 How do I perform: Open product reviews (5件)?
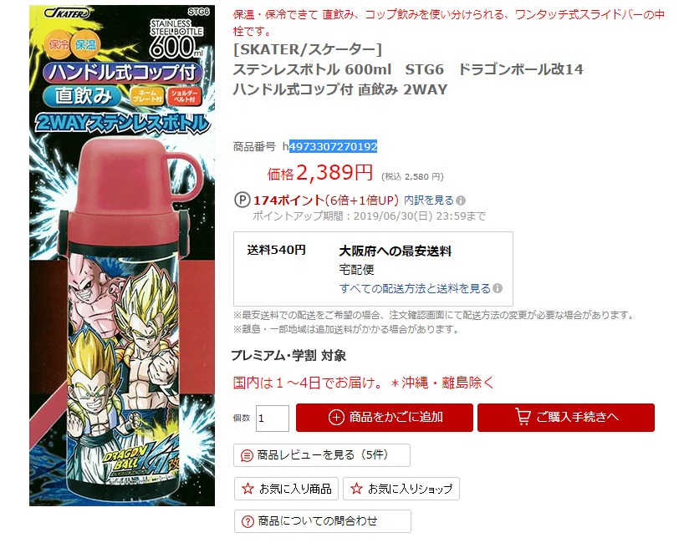click(322, 455)
